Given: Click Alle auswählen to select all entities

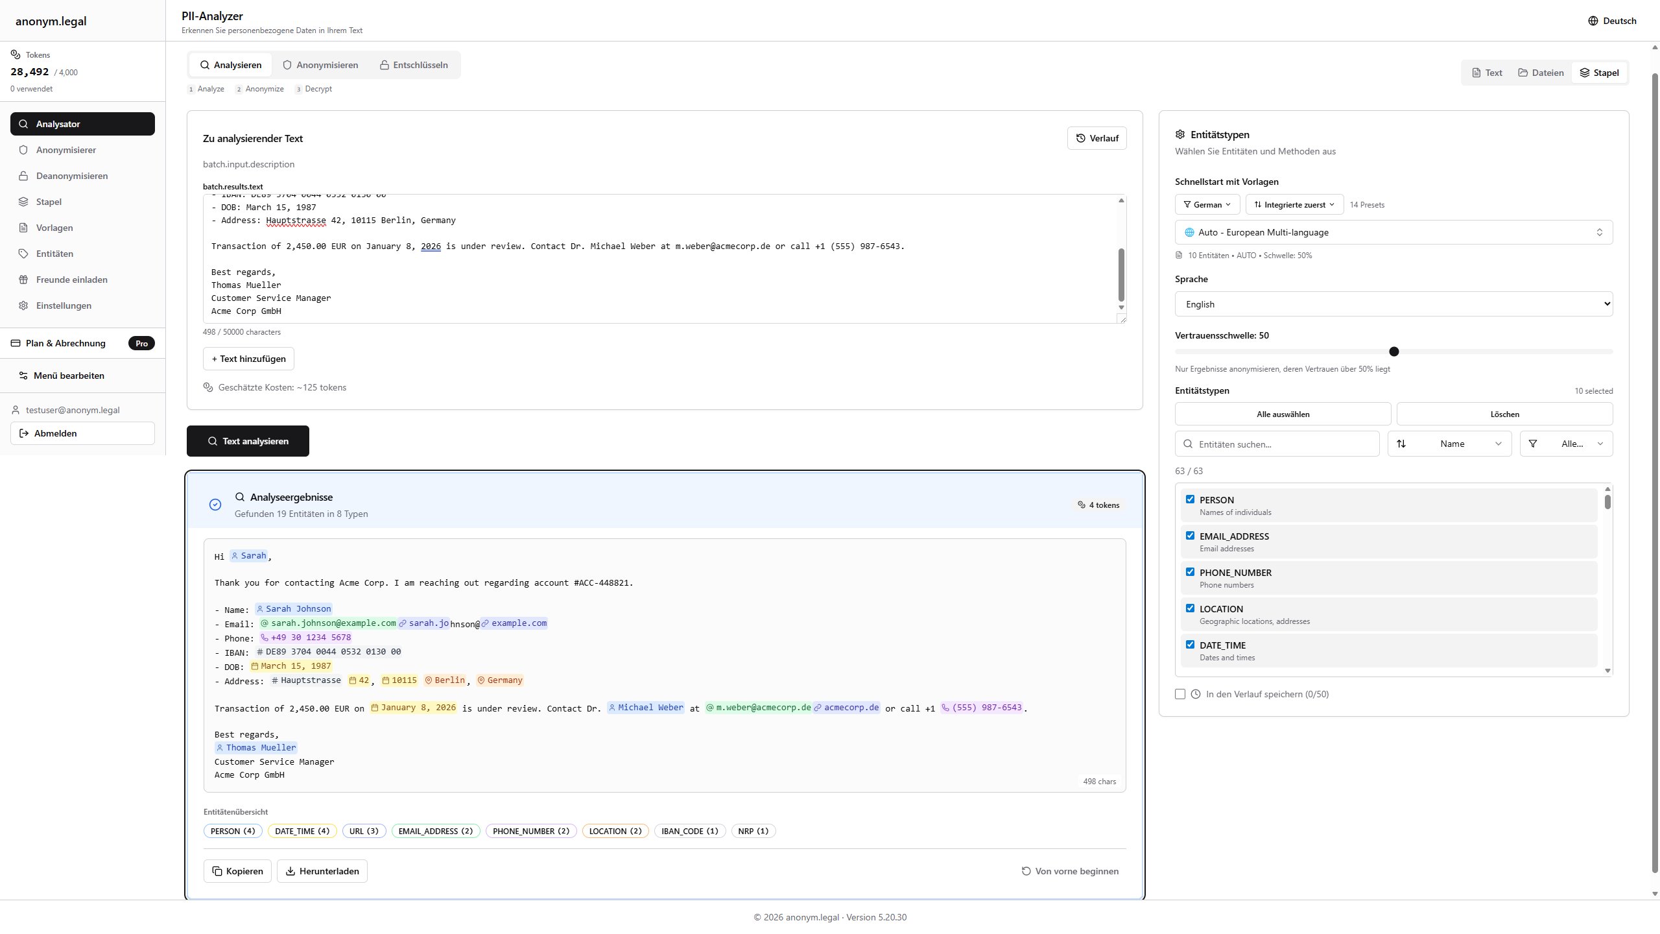Looking at the screenshot, I should click(1281, 414).
